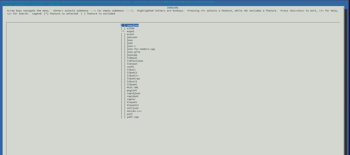Toggle the benejson checkbox

coord(123,25)
